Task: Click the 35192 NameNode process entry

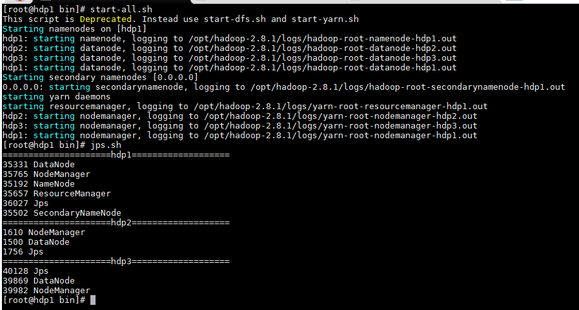Action: 39,184
